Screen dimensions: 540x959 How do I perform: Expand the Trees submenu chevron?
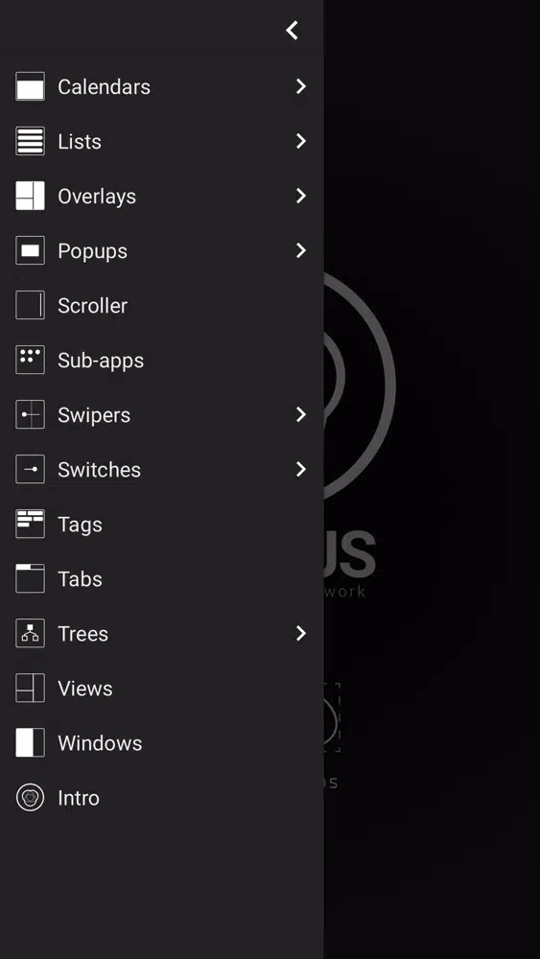[x=301, y=634]
